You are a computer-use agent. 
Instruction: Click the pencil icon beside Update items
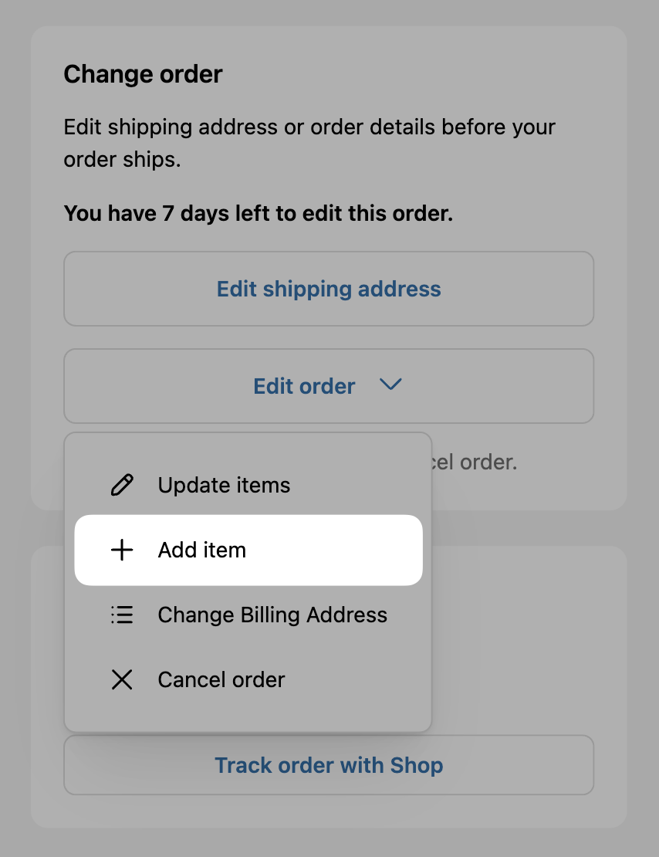pos(122,485)
